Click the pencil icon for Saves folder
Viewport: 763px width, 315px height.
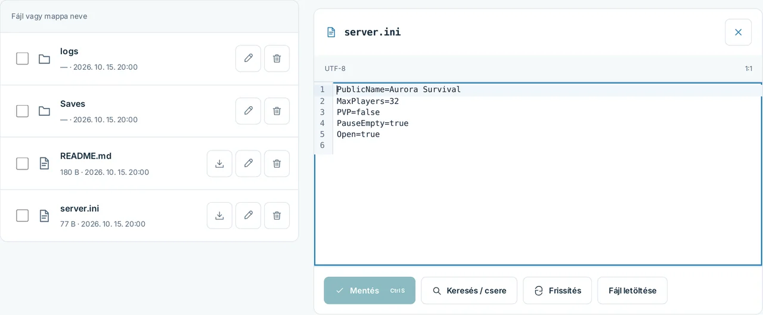click(x=248, y=111)
